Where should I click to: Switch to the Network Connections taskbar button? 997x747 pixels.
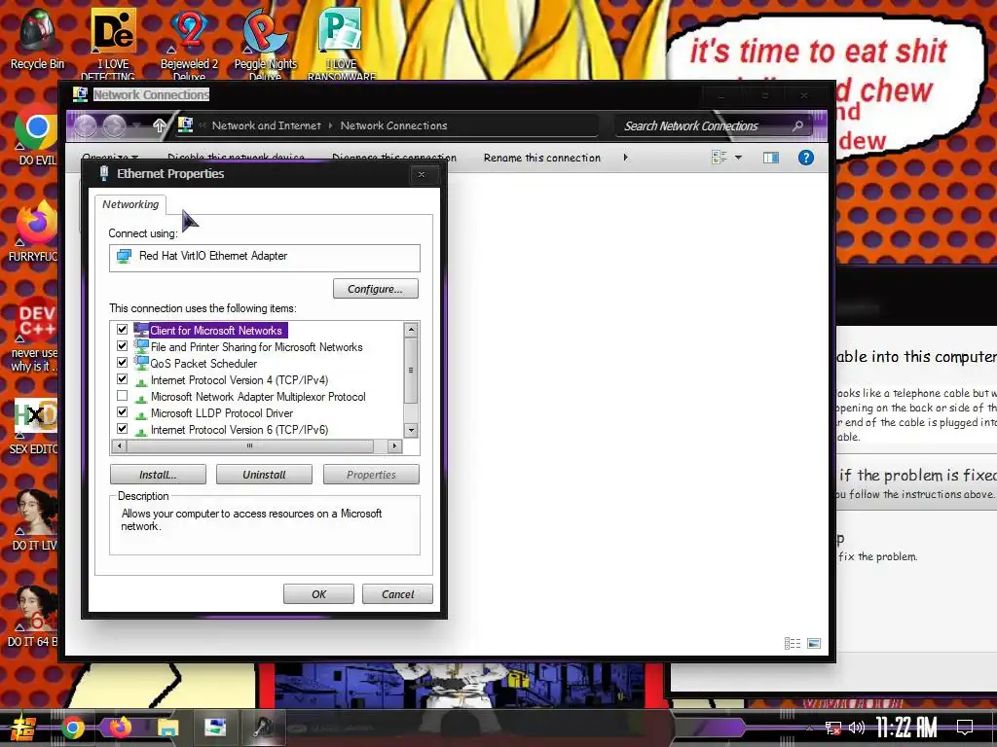click(215, 728)
